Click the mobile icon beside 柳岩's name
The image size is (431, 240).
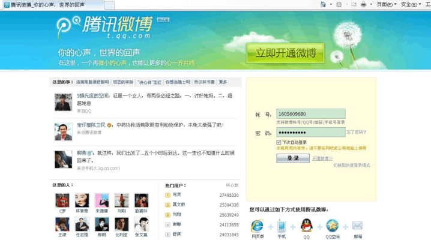click(x=89, y=153)
